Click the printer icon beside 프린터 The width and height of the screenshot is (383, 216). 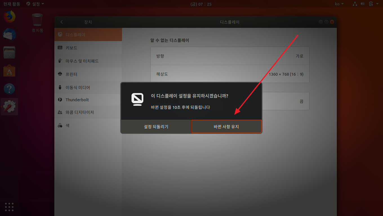coord(60,74)
